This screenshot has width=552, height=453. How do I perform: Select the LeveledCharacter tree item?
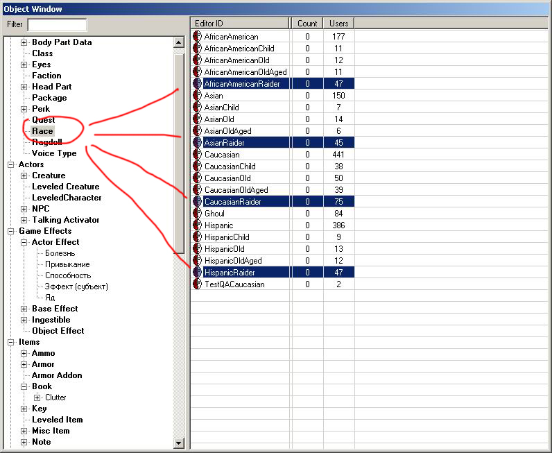(x=67, y=198)
